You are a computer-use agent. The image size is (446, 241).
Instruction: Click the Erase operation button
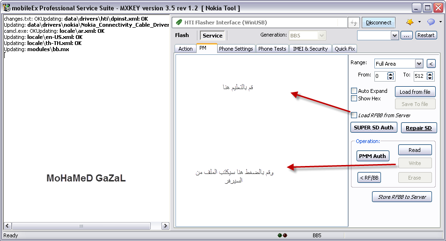click(x=415, y=178)
